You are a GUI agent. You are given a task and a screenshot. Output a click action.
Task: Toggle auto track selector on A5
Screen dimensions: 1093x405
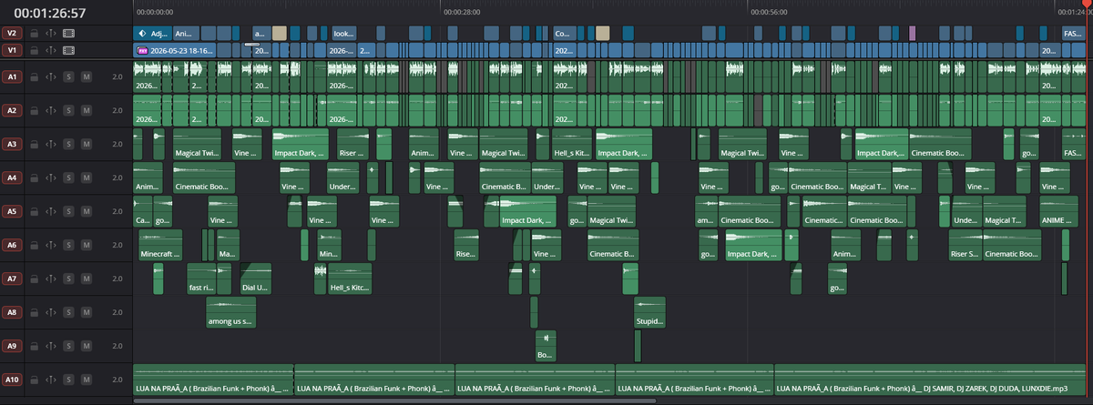coord(51,212)
